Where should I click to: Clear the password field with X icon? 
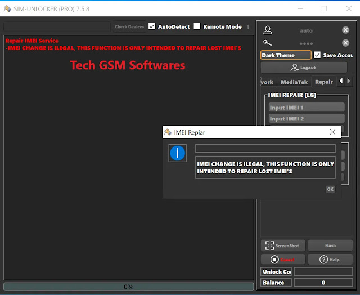(x=345, y=43)
